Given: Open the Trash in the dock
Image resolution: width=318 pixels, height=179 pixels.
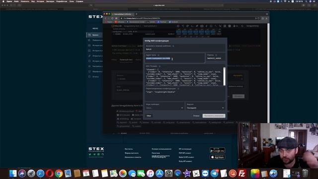Looking at the screenshot, I should (x=305, y=174).
